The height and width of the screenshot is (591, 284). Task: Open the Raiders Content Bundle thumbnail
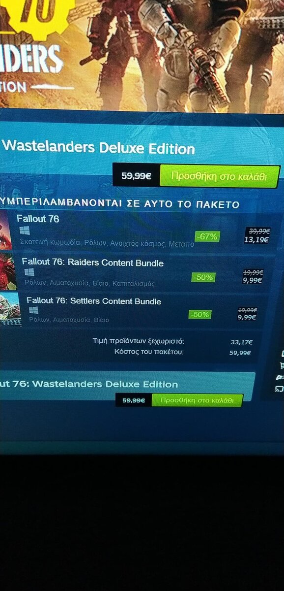click(x=8, y=271)
